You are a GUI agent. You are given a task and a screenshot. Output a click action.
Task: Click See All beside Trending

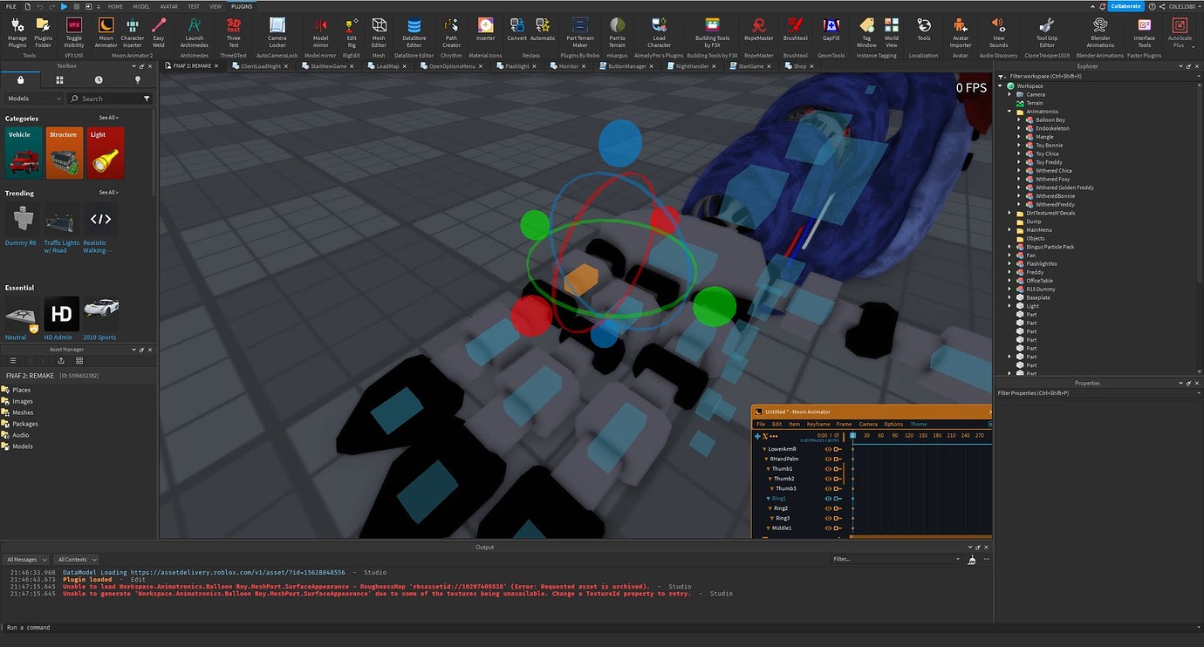coord(108,192)
